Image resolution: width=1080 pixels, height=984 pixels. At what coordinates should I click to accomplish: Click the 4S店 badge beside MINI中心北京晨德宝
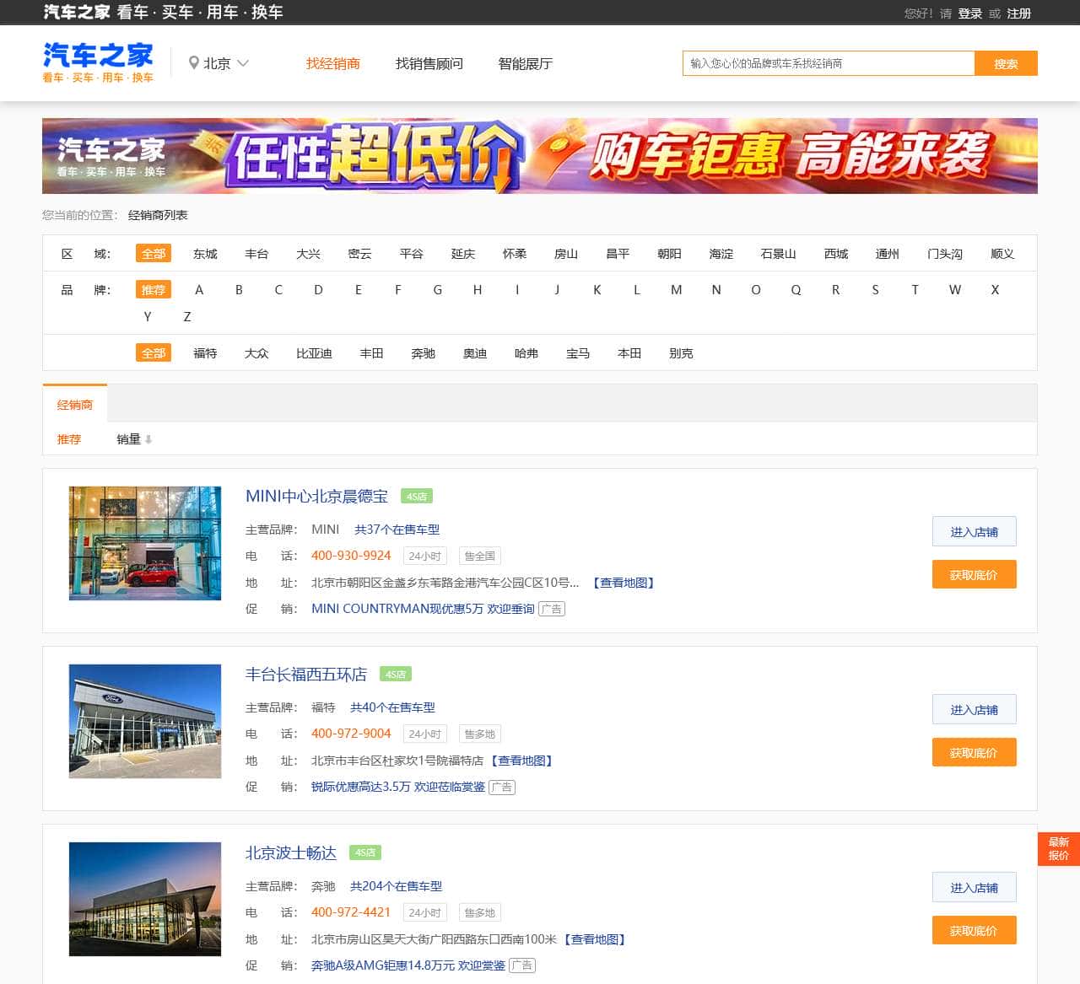click(x=417, y=497)
